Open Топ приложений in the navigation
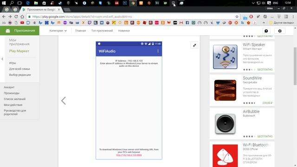The height and width of the screenshot is (167, 297). point(102,31)
